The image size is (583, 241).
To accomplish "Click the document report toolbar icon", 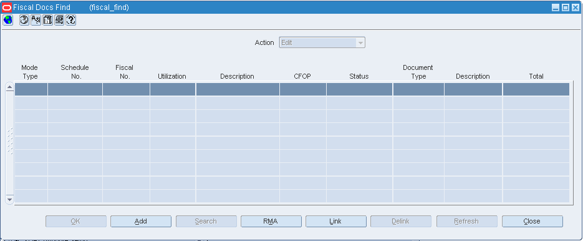I will click(47, 20).
